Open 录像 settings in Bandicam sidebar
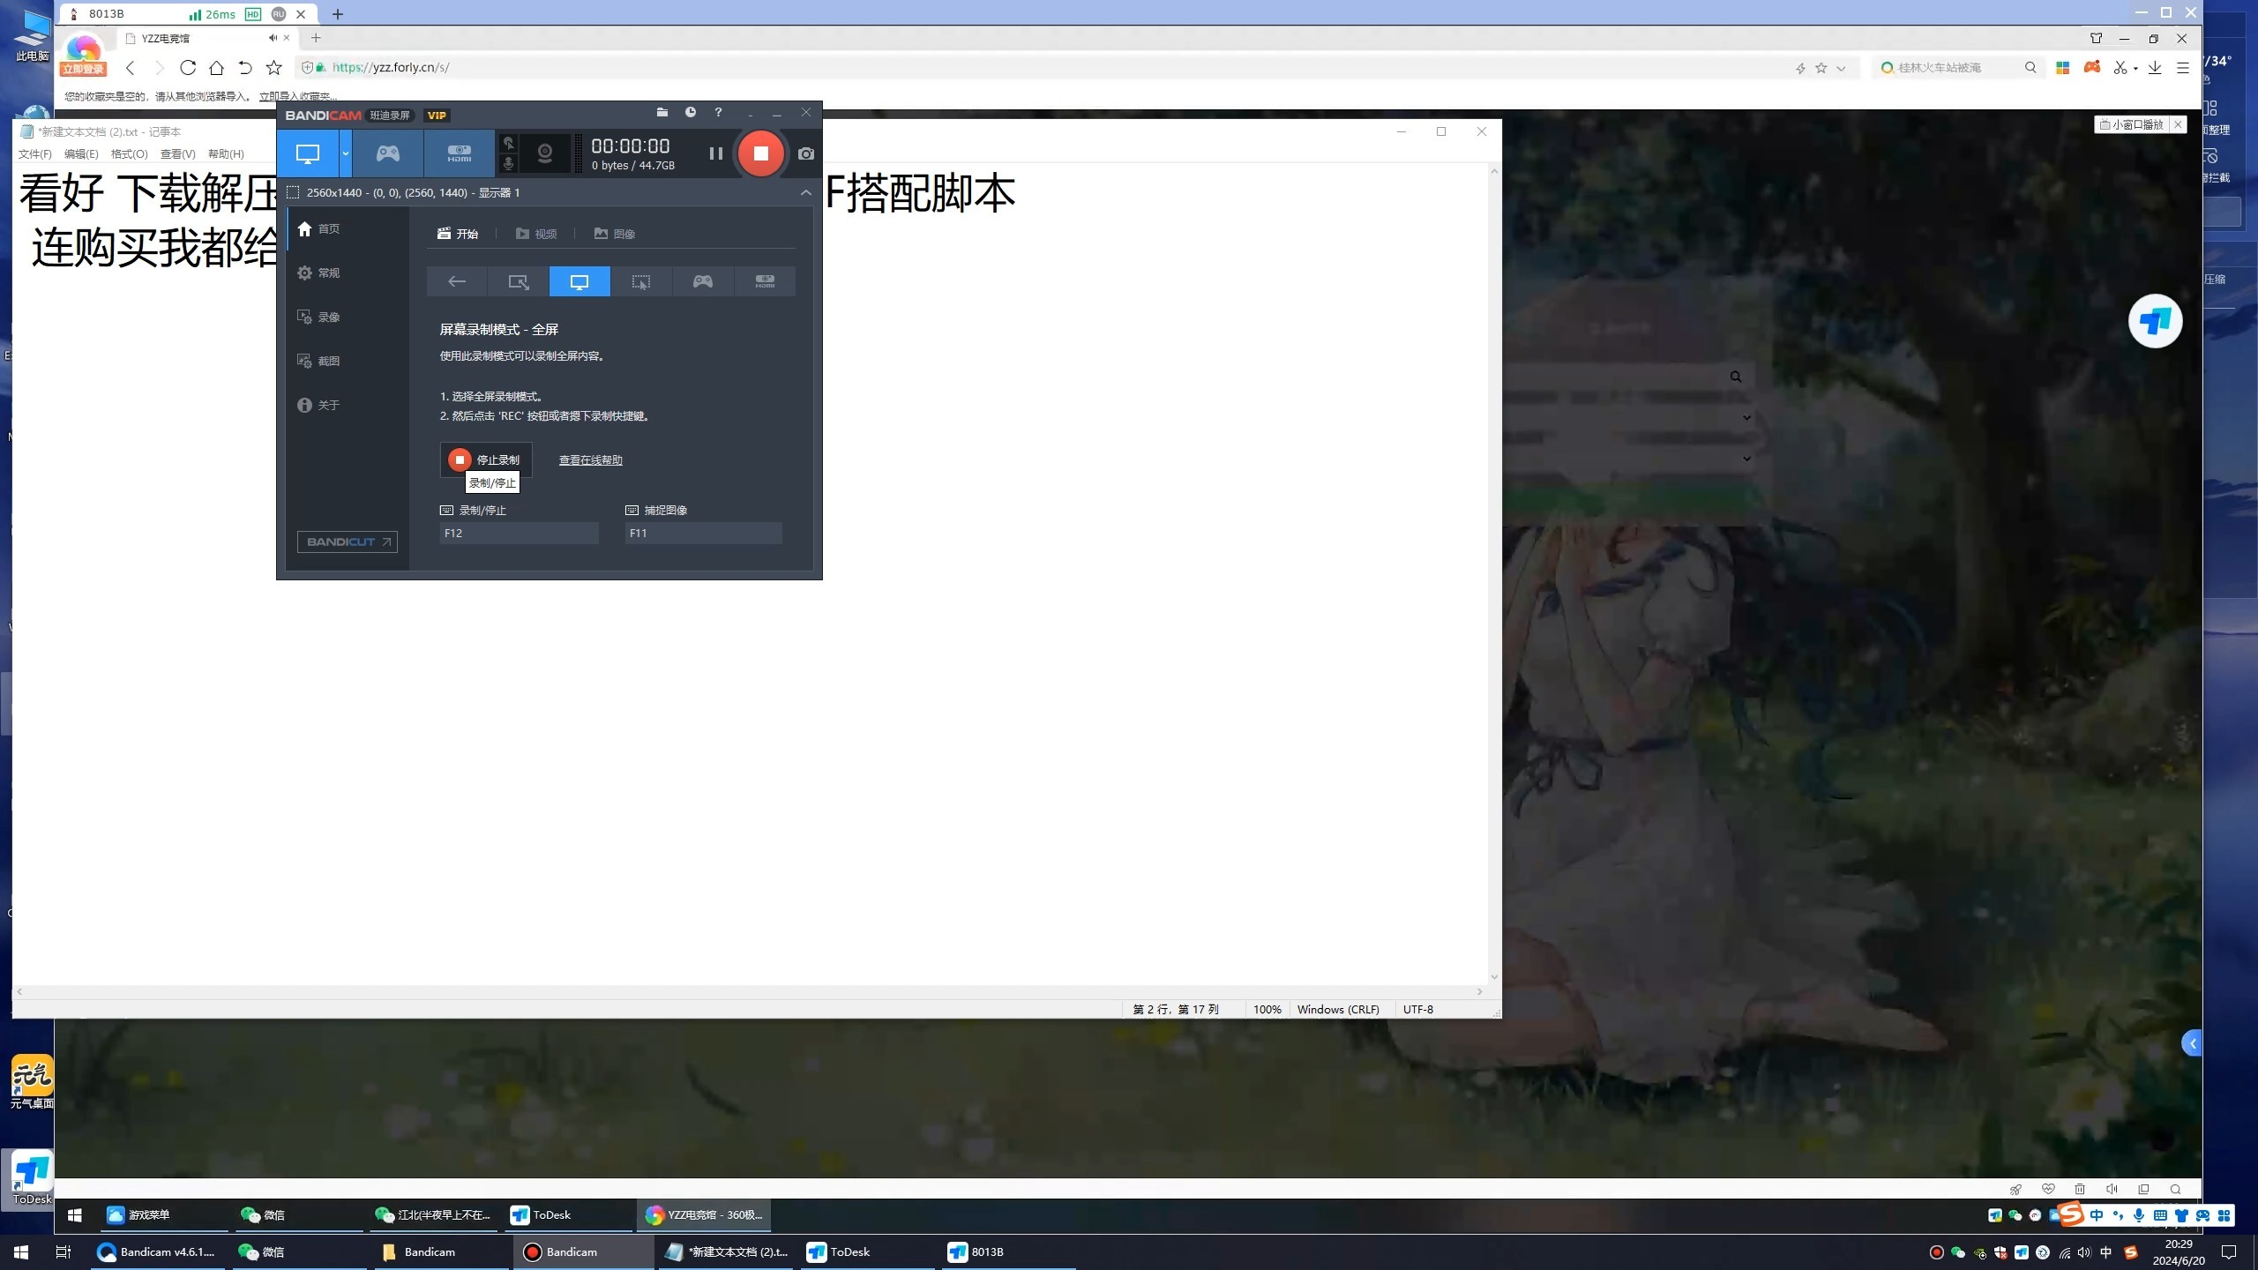This screenshot has height=1270, width=2258. [347, 317]
